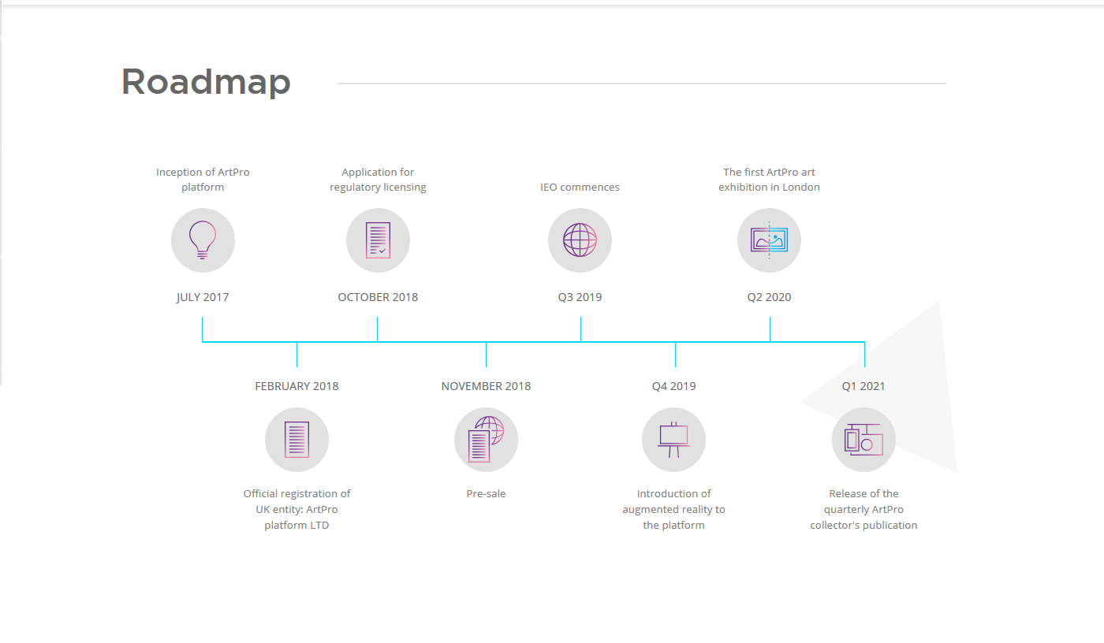1104x643 pixels.
Task: Click the picture frame icon for Q2 2020
Action: click(769, 240)
